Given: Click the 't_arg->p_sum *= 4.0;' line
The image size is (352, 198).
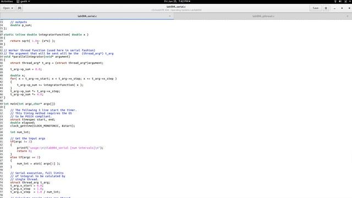Looking at the screenshot, I should click(x=27, y=94).
